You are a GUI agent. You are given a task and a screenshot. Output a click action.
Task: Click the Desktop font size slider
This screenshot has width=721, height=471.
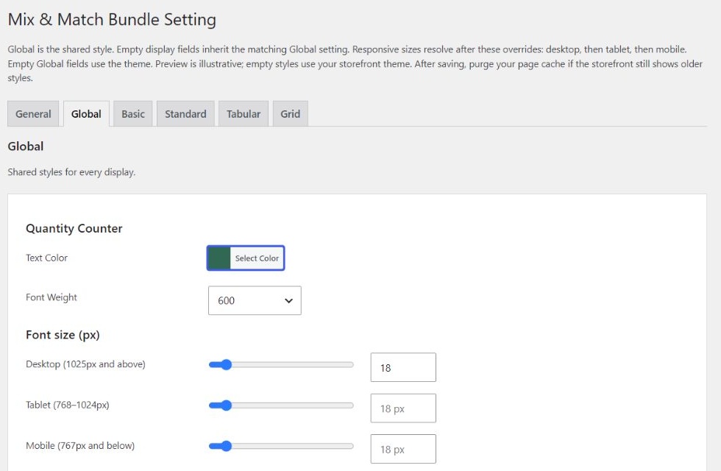pos(281,365)
